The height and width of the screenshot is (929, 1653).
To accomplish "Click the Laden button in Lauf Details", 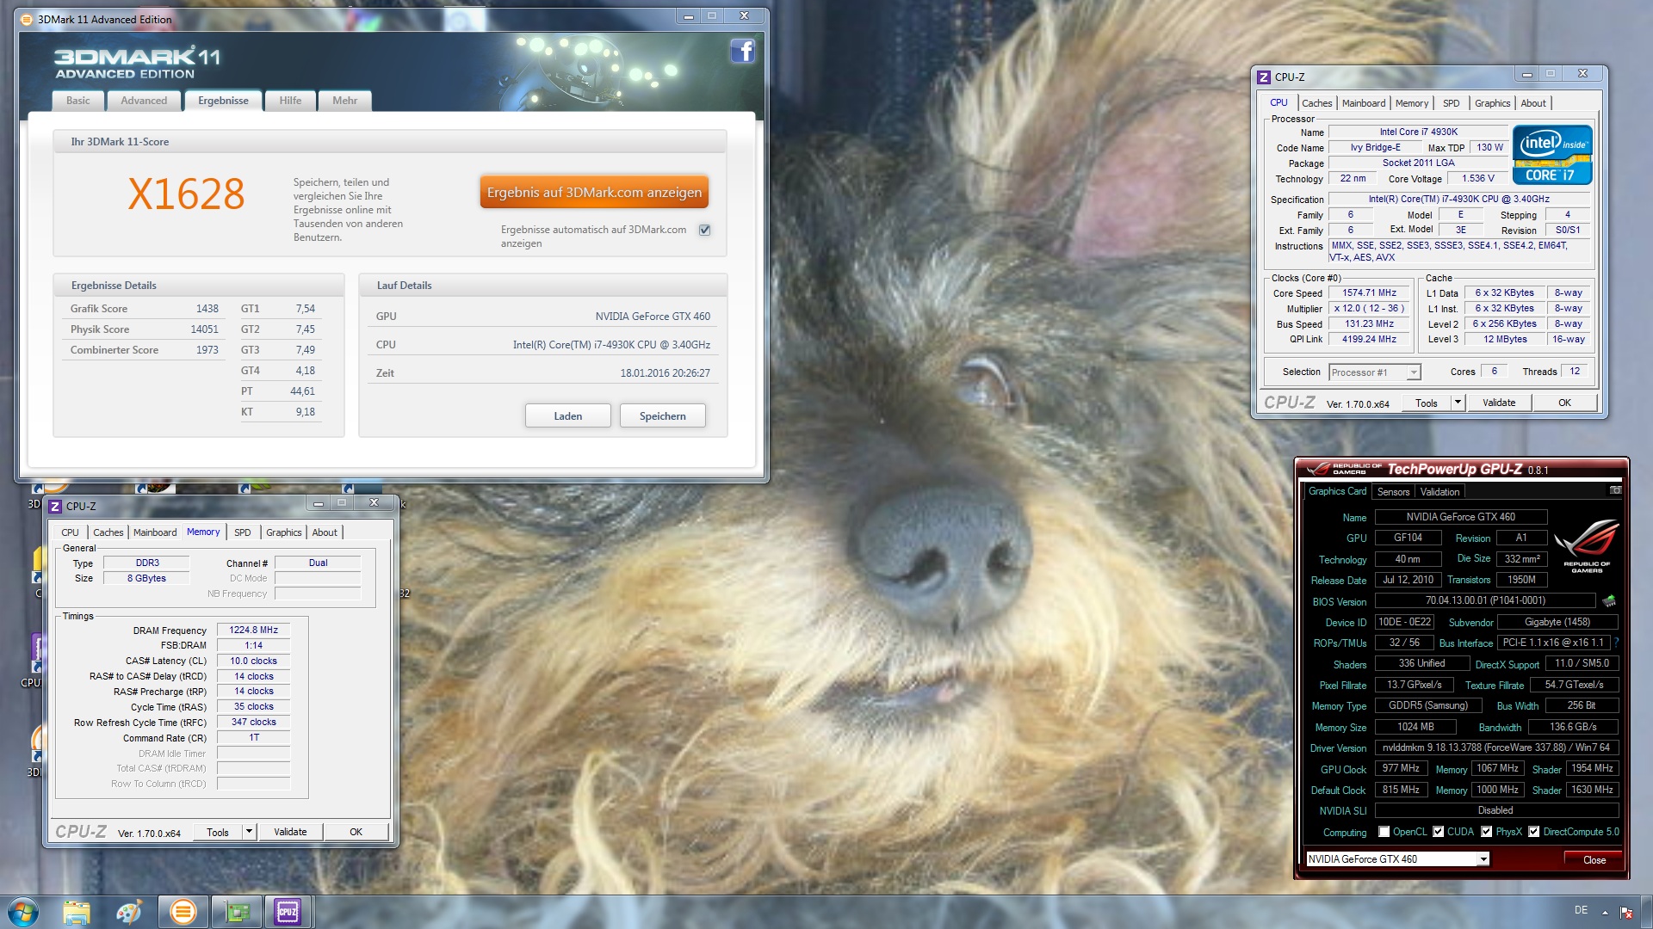I will (567, 415).
